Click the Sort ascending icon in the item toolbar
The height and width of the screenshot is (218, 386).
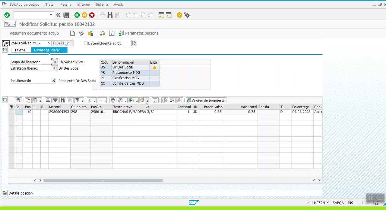click(x=48, y=100)
